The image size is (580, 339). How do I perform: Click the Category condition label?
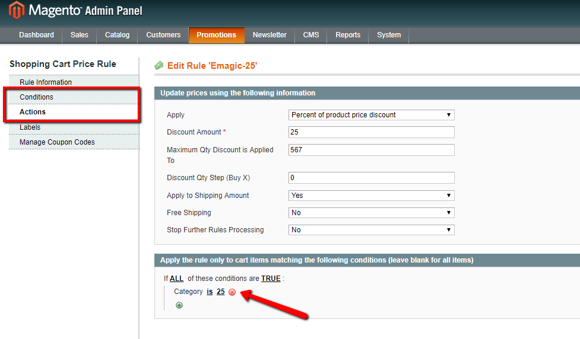click(x=188, y=292)
